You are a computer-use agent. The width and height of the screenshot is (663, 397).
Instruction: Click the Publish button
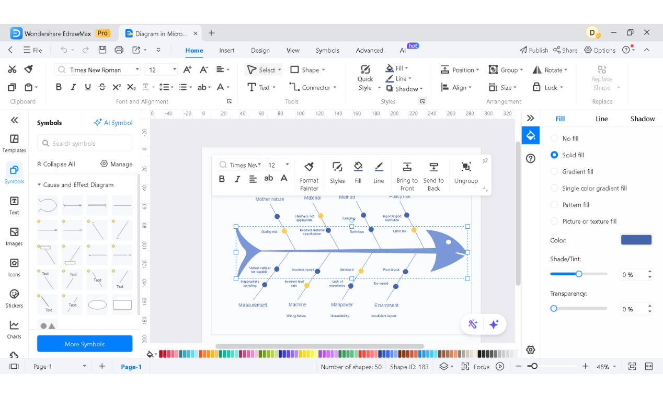tap(534, 50)
